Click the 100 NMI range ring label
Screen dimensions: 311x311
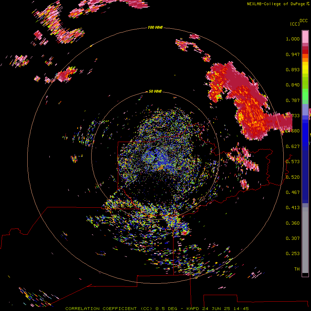pos(155,27)
